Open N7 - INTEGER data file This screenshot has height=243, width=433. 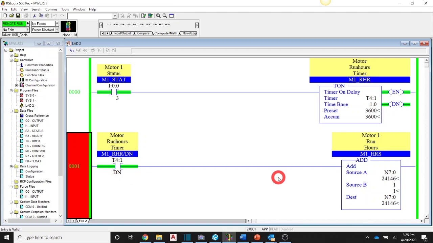pos(34,156)
